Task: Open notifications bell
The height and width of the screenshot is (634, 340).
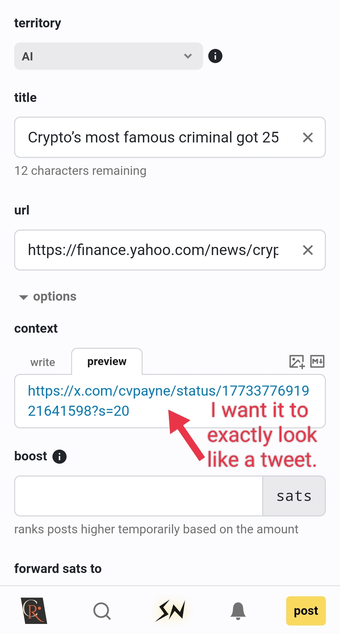Action: (x=238, y=611)
